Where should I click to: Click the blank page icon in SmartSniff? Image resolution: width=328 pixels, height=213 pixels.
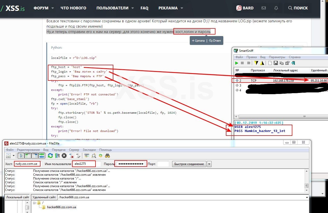[x=270, y=63]
